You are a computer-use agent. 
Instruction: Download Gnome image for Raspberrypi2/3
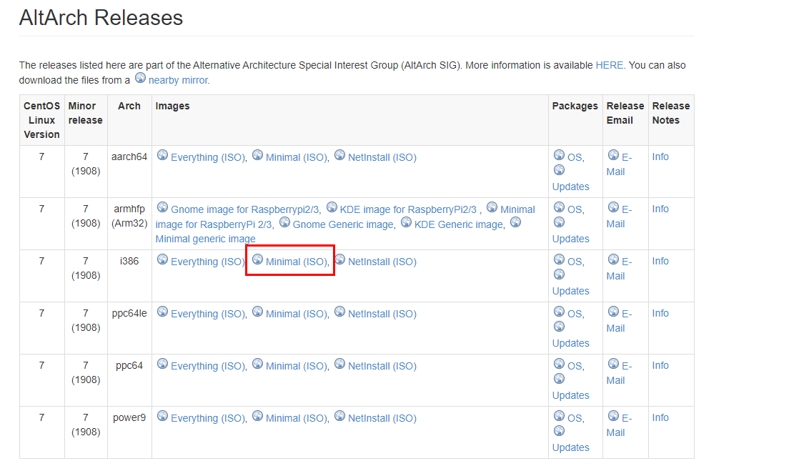click(x=244, y=209)
